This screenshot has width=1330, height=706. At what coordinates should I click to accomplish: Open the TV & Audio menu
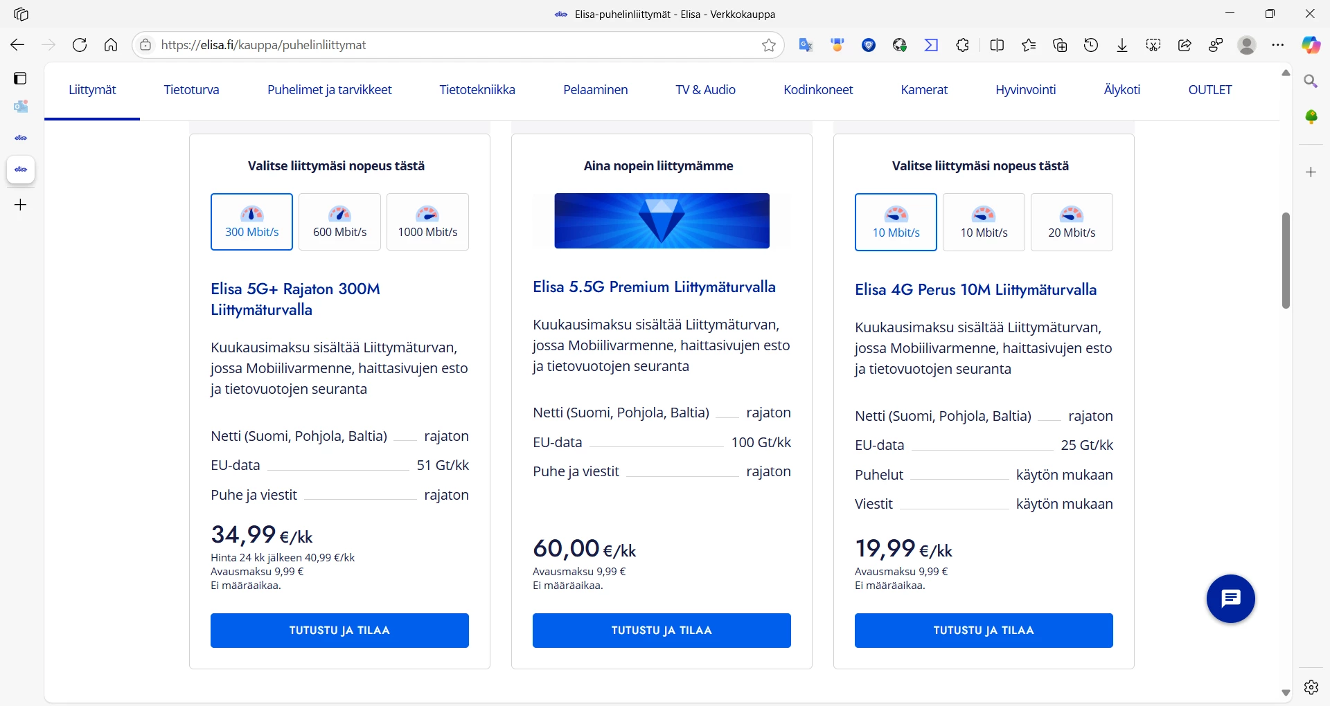(706, 90)
